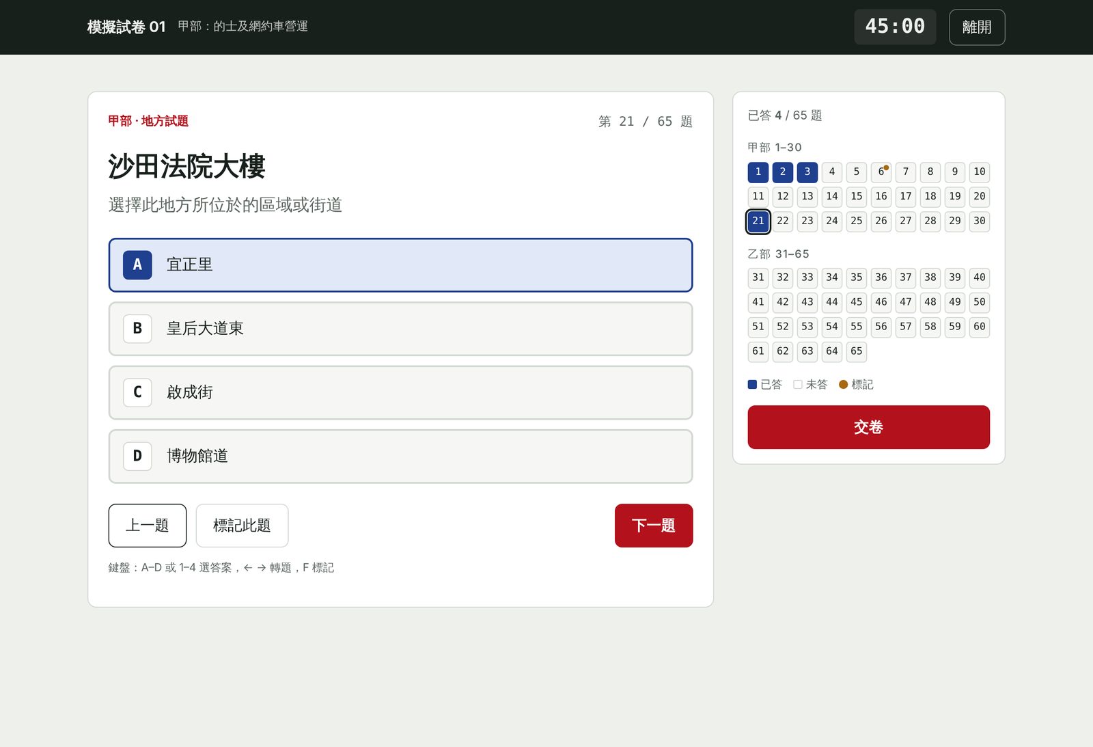Jump to question 56
This screenshot has height=747, width=1093.
(881, 327)
